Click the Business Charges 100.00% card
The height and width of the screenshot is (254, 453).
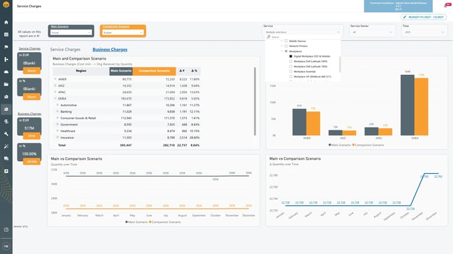(x=29, y=152)
